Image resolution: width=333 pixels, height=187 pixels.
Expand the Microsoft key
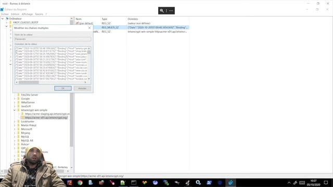coord(15,129)
